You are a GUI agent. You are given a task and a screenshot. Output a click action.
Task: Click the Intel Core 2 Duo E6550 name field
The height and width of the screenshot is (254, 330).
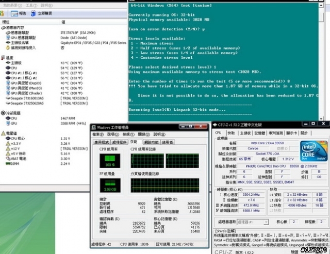[x=268, y=143]
